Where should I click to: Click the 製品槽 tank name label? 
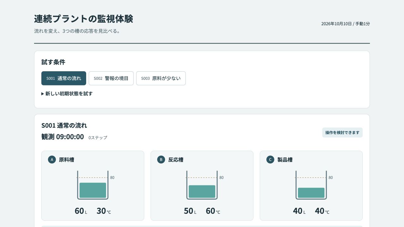[x=285, y=160]
